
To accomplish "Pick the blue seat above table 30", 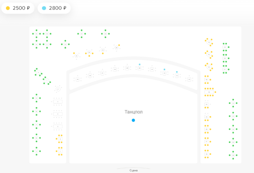I will click(140, 64).
